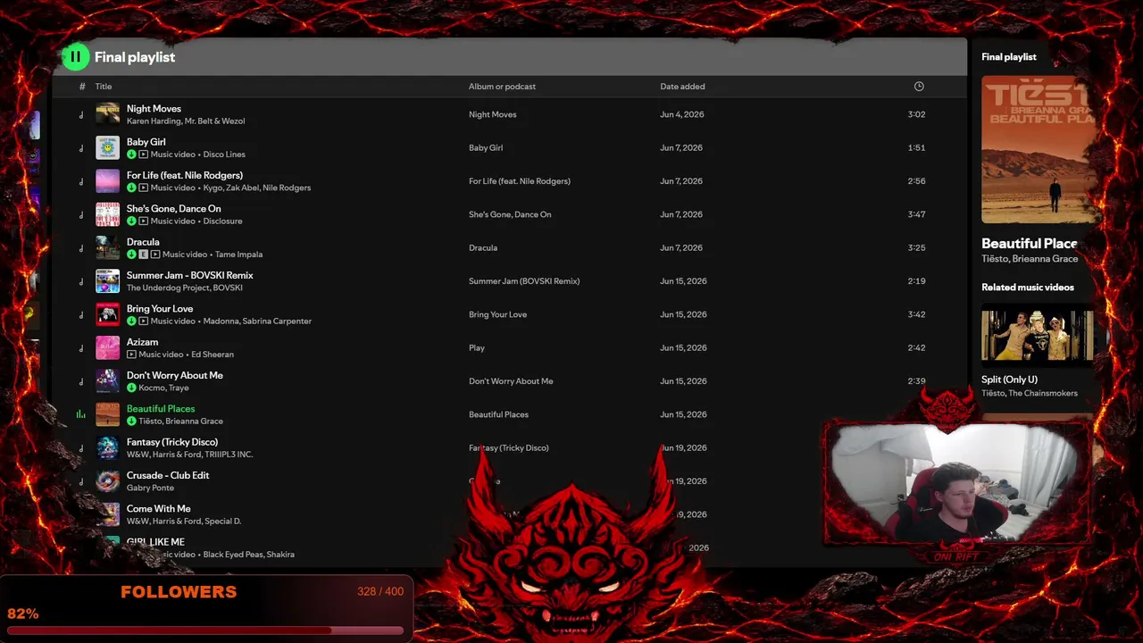The width and height of the screenshot is (1143, 643).
Task: Click the Jun 4, 2026 date cell
Action: (681, 114)
